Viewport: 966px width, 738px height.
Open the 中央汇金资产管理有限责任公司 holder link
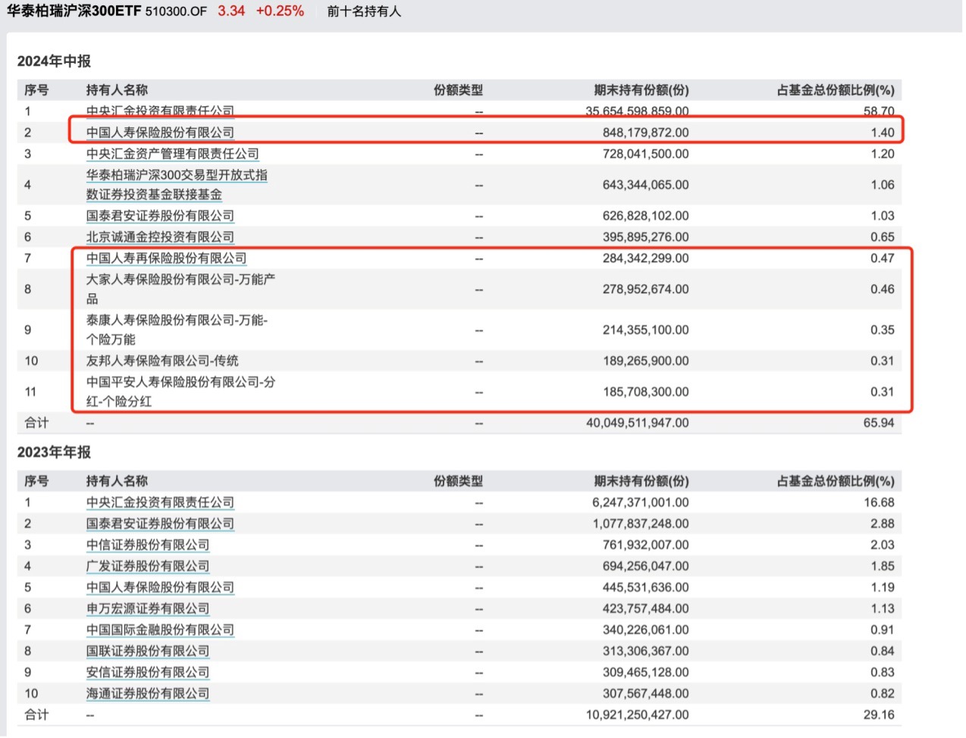172,154
